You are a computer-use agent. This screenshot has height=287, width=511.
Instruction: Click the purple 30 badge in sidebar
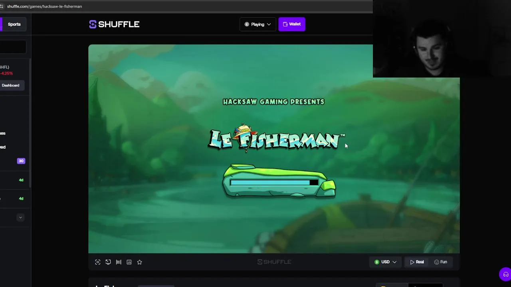[x=21, y=161]
